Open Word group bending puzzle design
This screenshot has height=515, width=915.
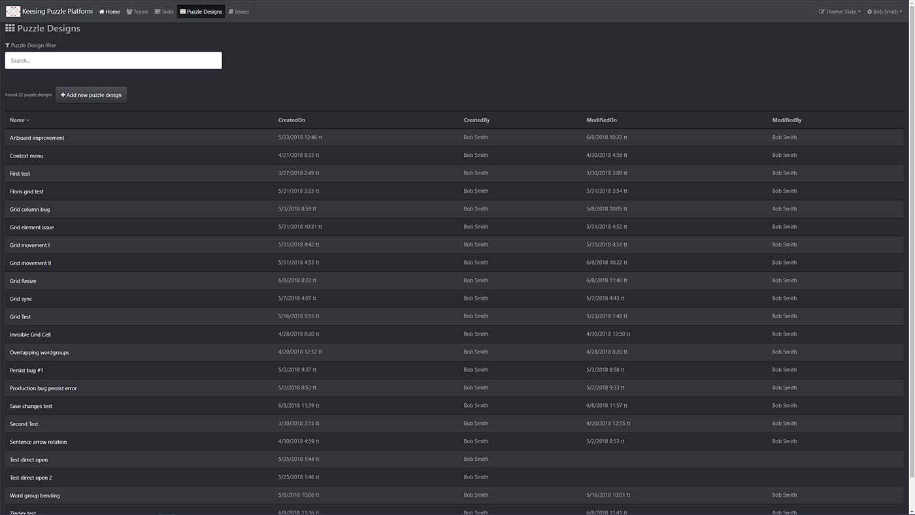tap(35, 495)
